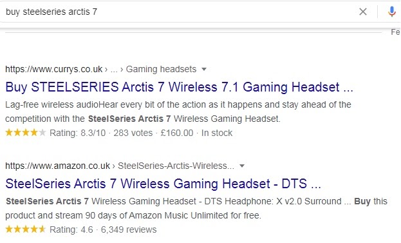
Task: Click the amazon.co.uk URL
Action: (x=57, y=166)
